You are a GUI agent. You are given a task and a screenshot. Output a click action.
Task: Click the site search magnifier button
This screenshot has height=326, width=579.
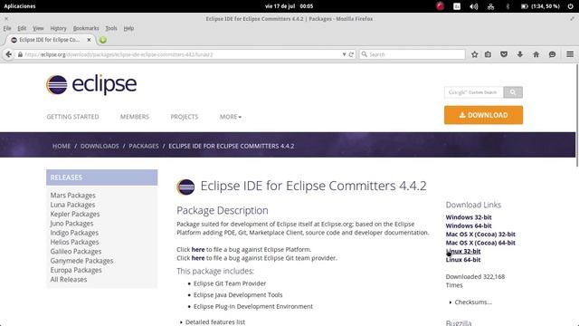(513, 92)
